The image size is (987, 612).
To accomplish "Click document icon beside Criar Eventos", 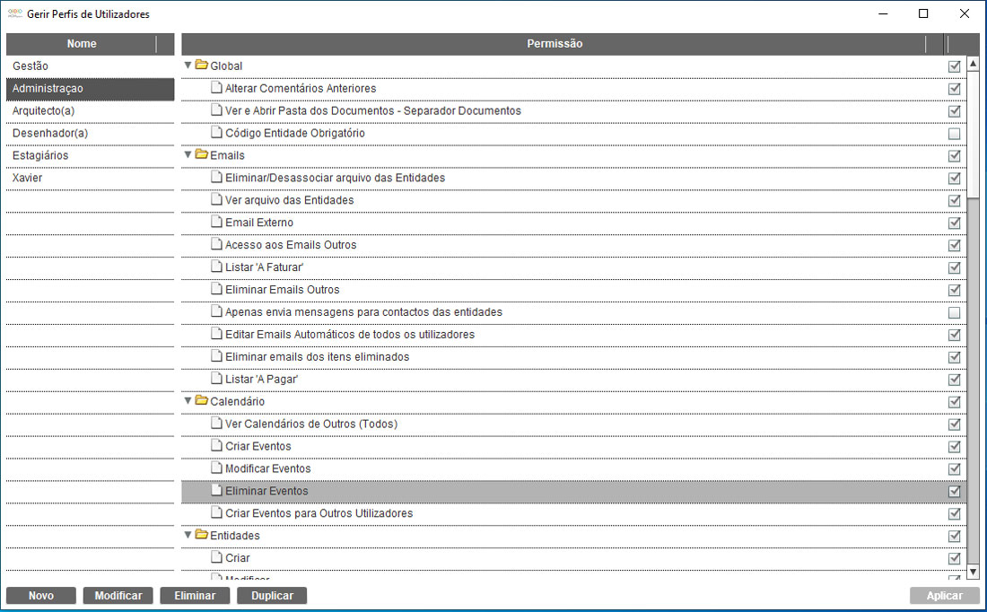I will point(216,446).
